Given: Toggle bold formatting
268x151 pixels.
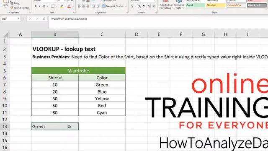Looking at the screenshot, I should [x=36, y=6].
